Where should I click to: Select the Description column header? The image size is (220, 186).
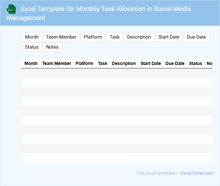click(x=124, y=63)
